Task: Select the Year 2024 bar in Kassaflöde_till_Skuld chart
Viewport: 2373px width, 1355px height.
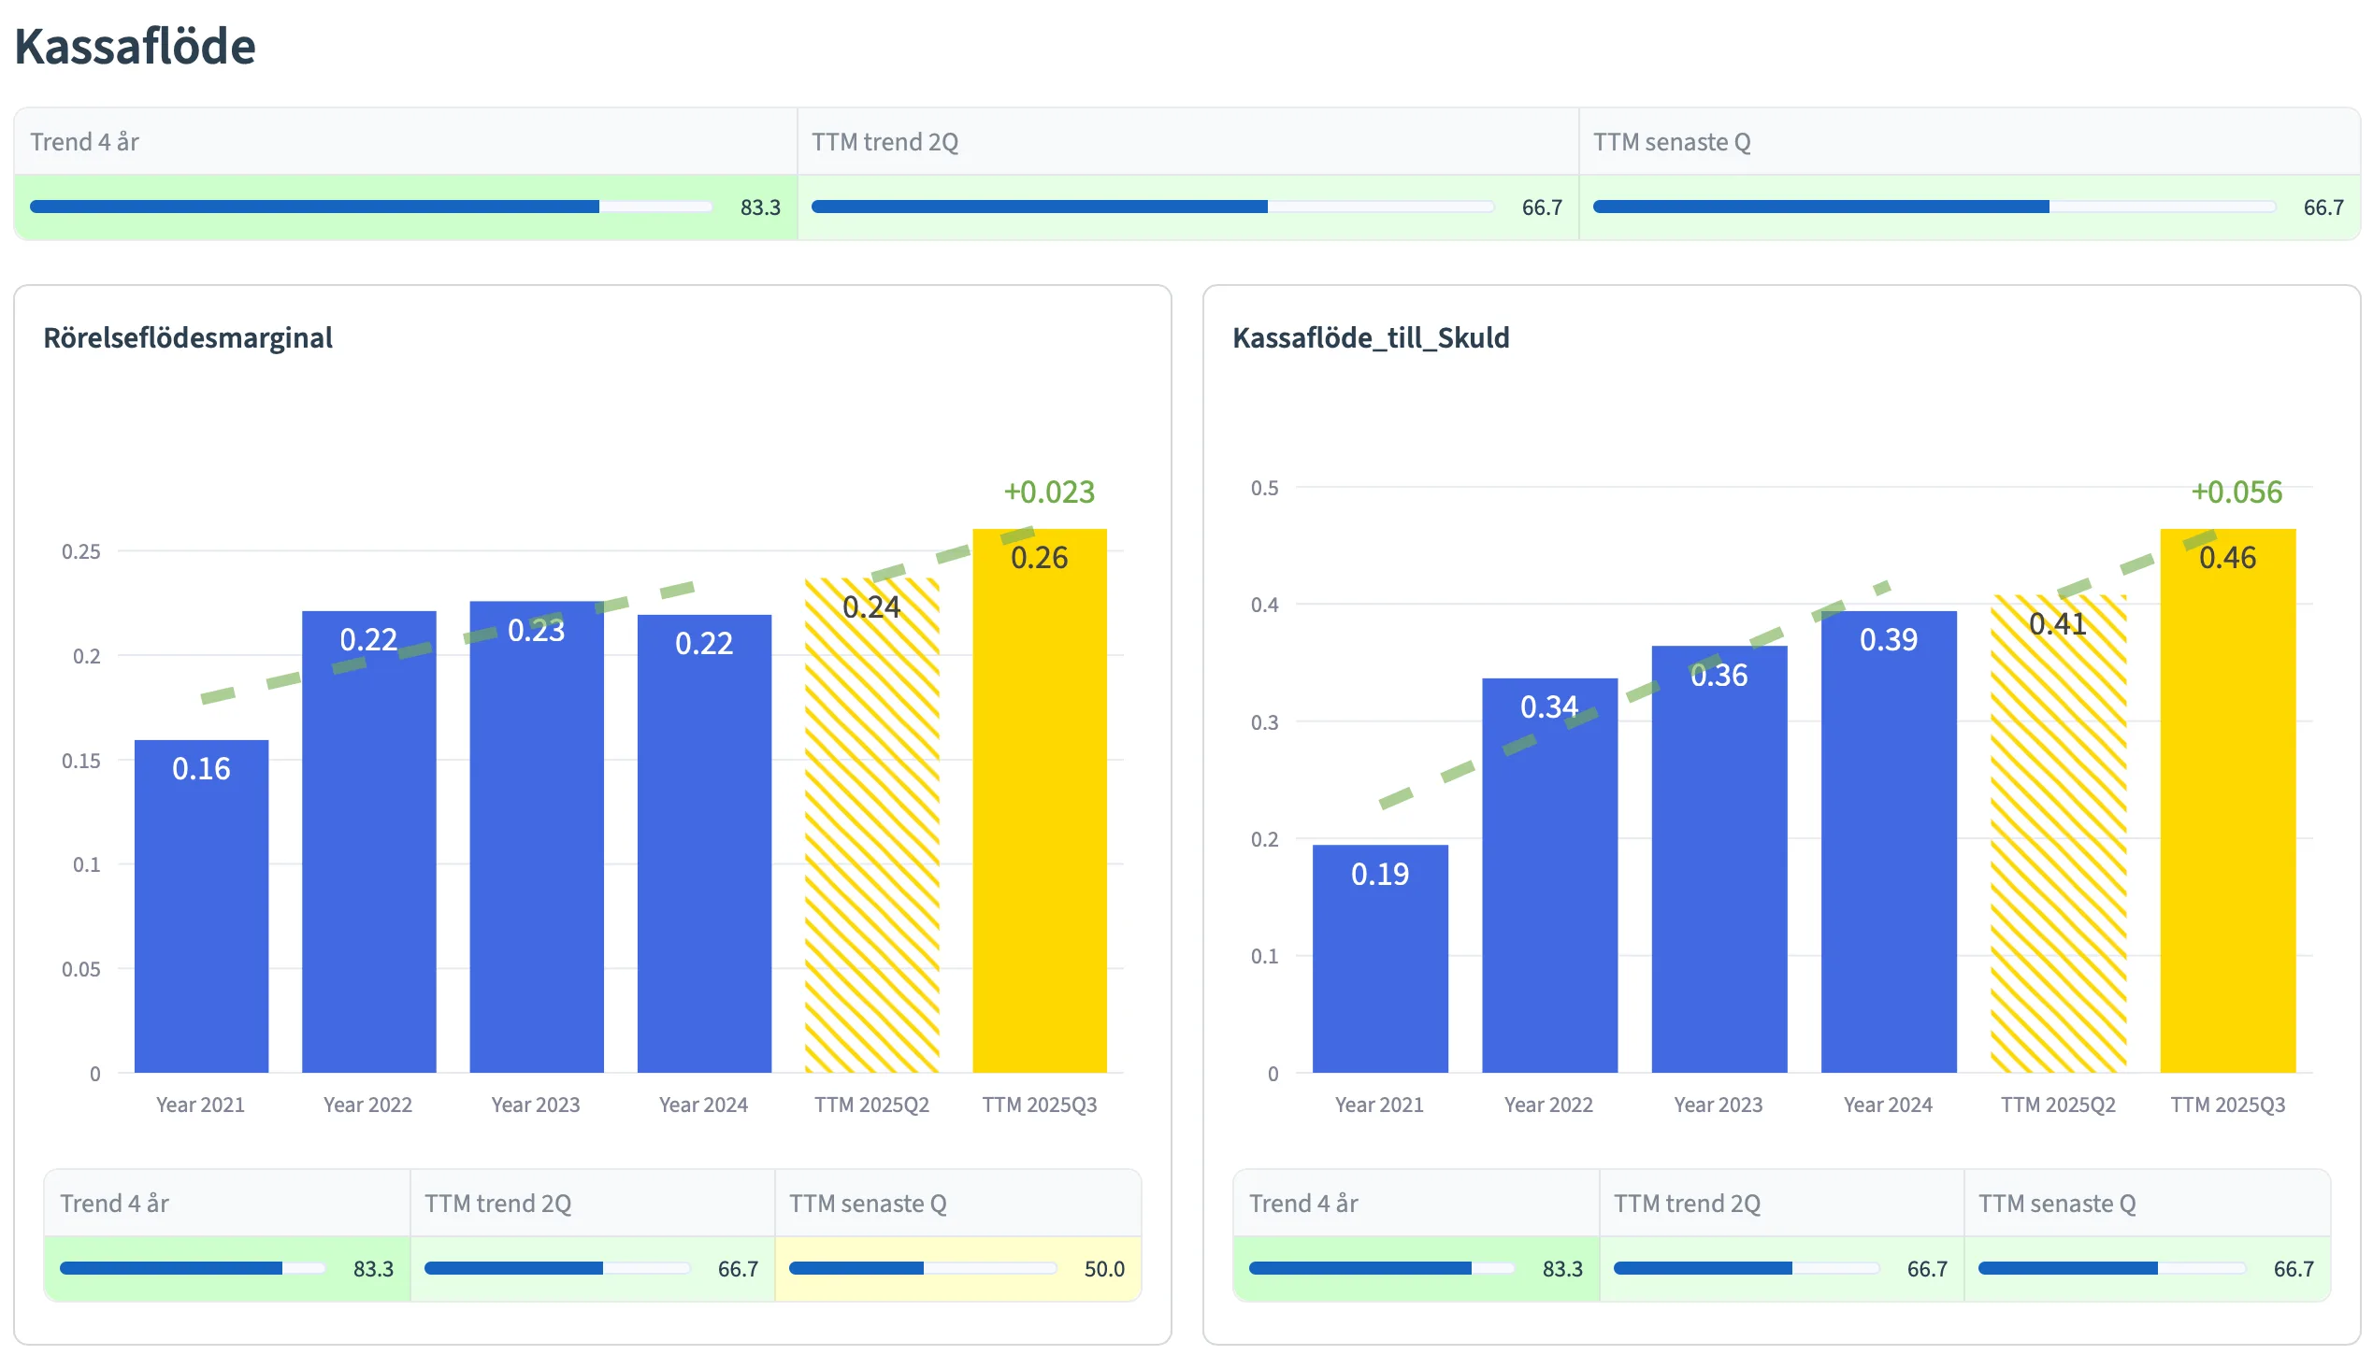Action: pos(1888,841)
